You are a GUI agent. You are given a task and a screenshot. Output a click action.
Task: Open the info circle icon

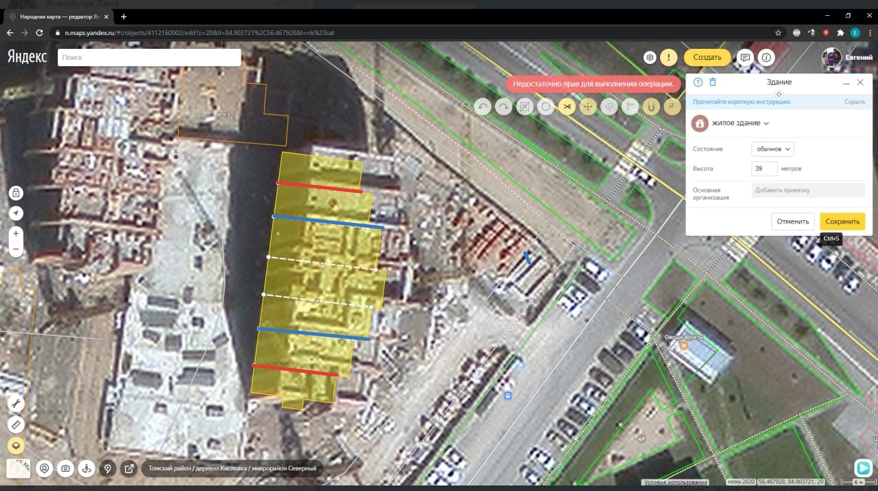point(766,58)
